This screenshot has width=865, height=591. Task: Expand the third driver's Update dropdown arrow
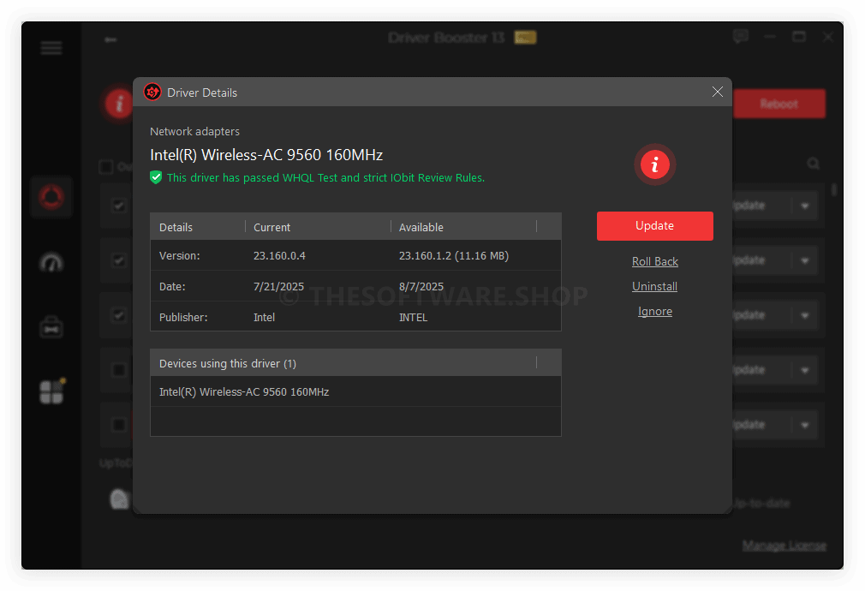(804, 316)
